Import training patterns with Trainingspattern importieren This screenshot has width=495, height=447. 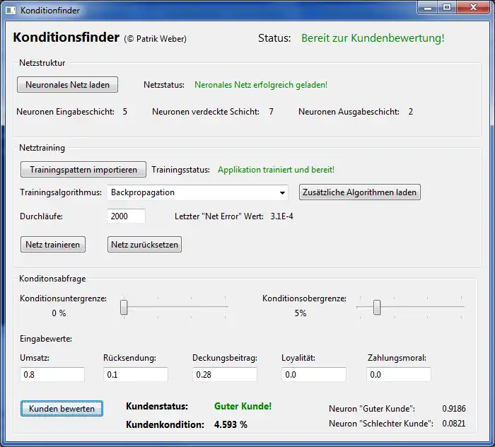point(83,170)
